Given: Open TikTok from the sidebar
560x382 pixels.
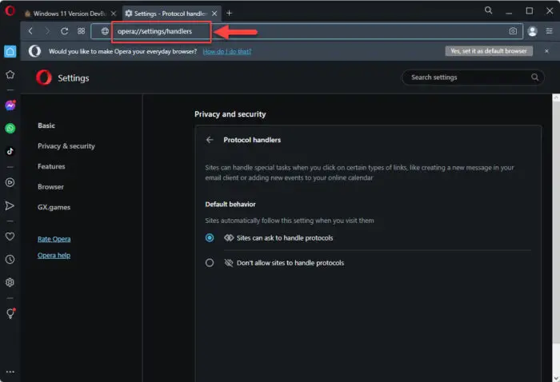Looking at the screenshot, I should pos(10,151).
